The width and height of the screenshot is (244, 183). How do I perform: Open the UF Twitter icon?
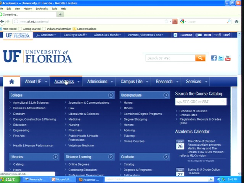pos(221,58)
